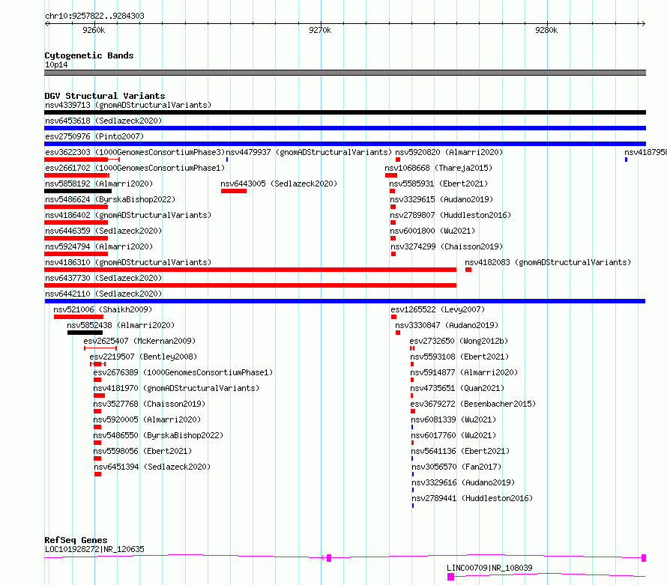Select the Cytogenetic Bands track title
667x585 pixels.
click(x=89, y=55)
